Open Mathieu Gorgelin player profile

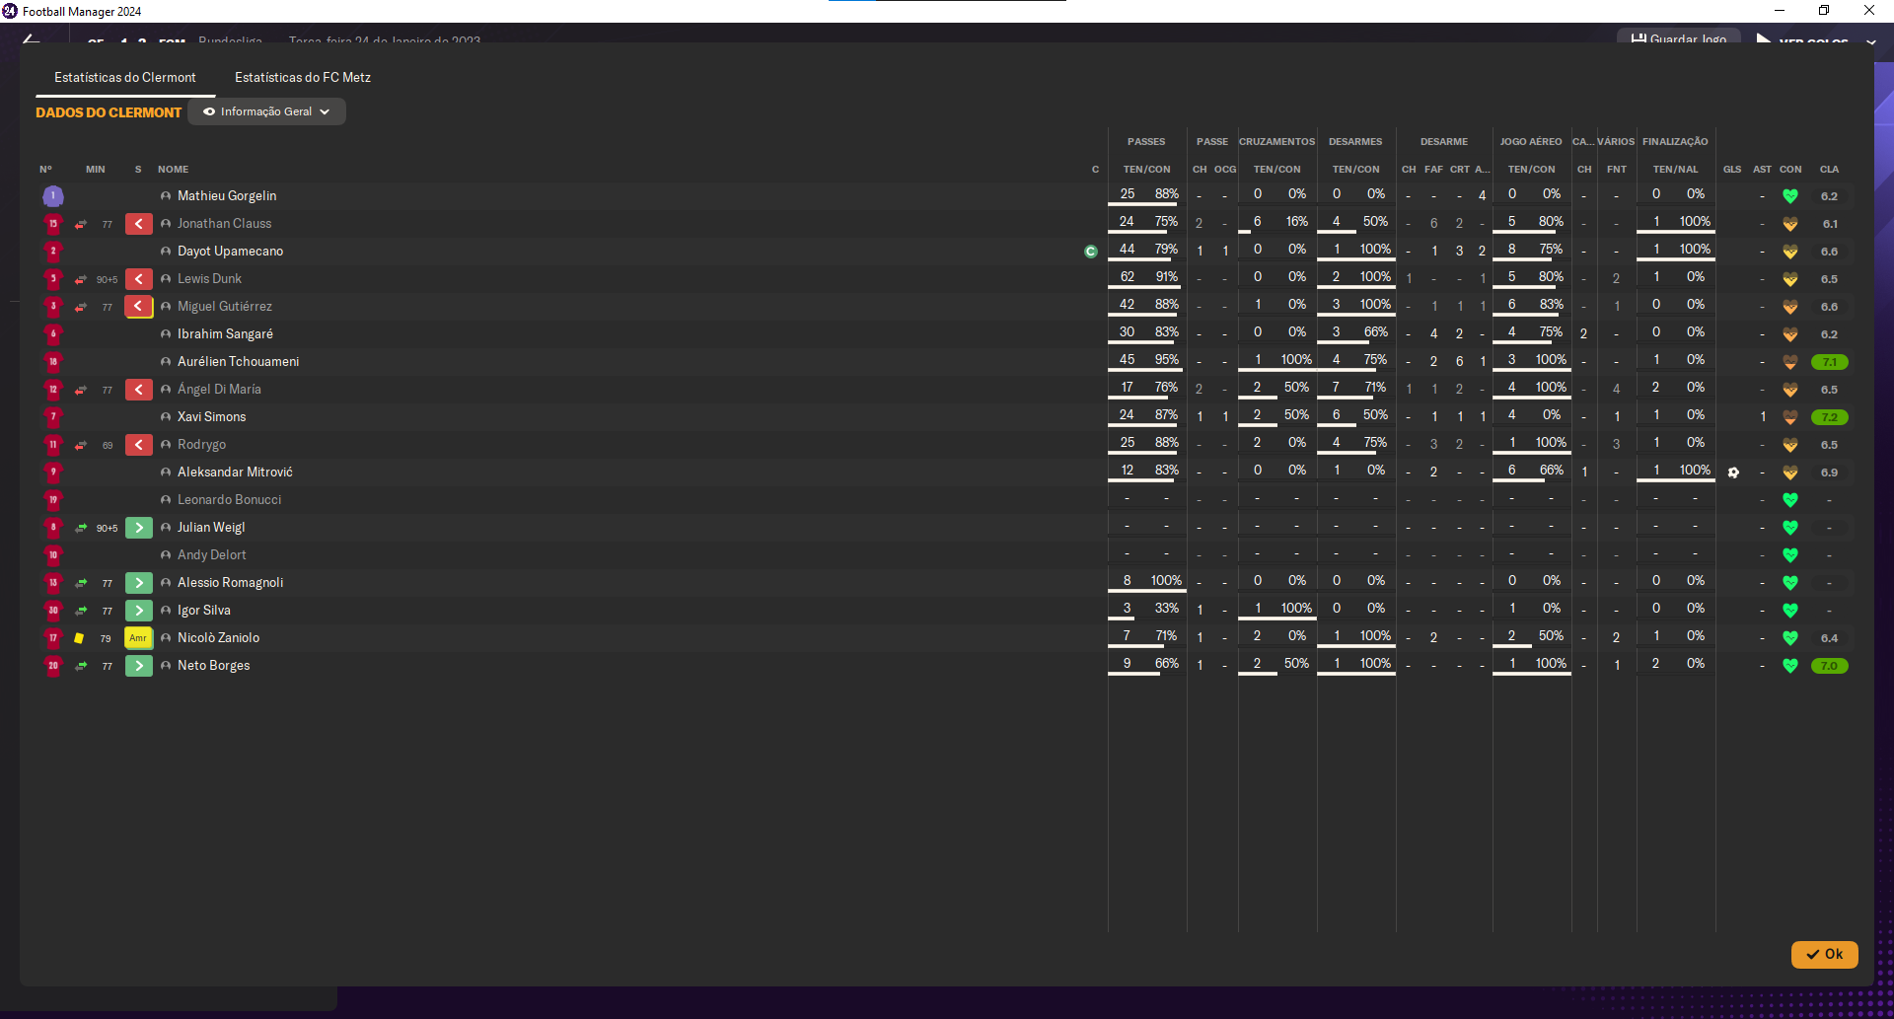click(x=227, y=196)
